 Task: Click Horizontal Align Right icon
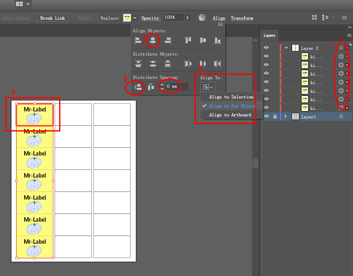point(168,40)
